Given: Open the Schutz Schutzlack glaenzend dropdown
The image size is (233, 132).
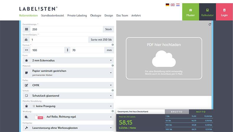Looking at the screenshot, I should (68, 96).
